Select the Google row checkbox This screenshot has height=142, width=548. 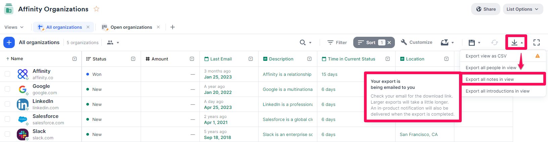(x=7, y=89)
